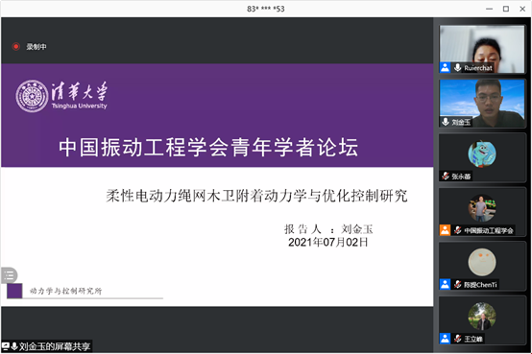Click 陈提ChenTi's round avatar
Viewport: 532px width, 354px height.
(482, 262)
